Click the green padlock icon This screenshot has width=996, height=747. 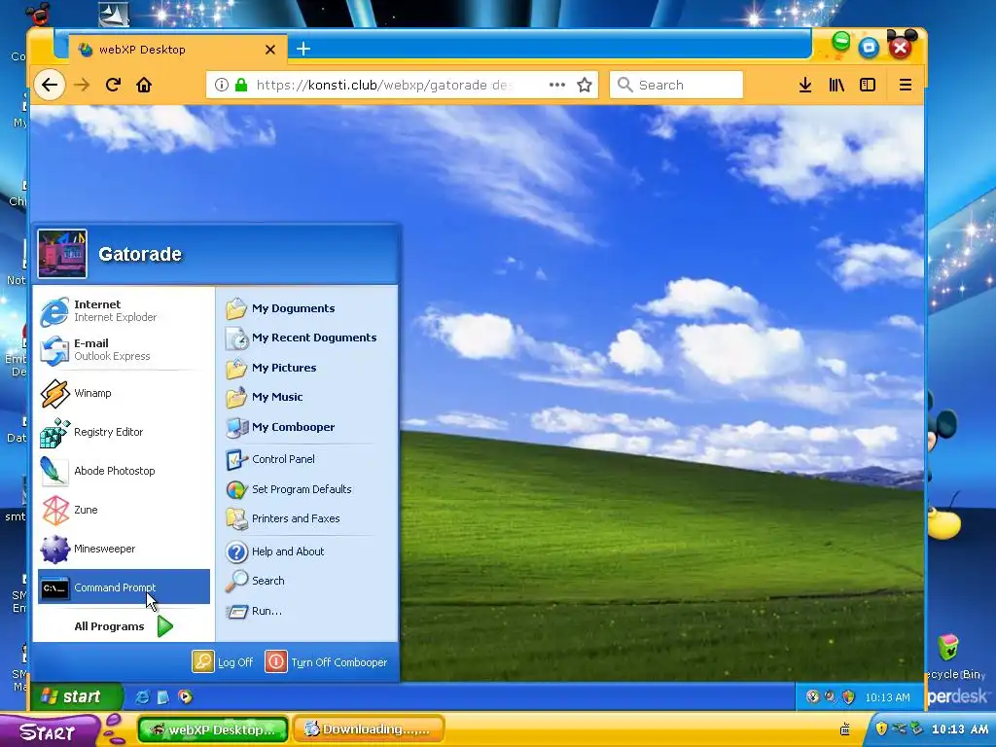(241, 86)
